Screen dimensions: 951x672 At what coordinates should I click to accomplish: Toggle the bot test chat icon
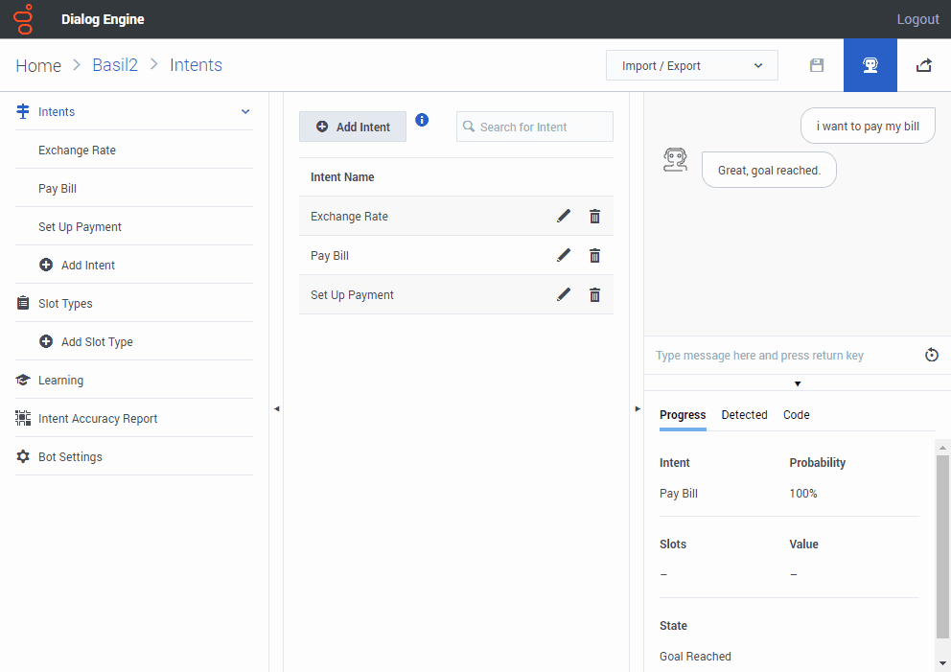(870, 65)
